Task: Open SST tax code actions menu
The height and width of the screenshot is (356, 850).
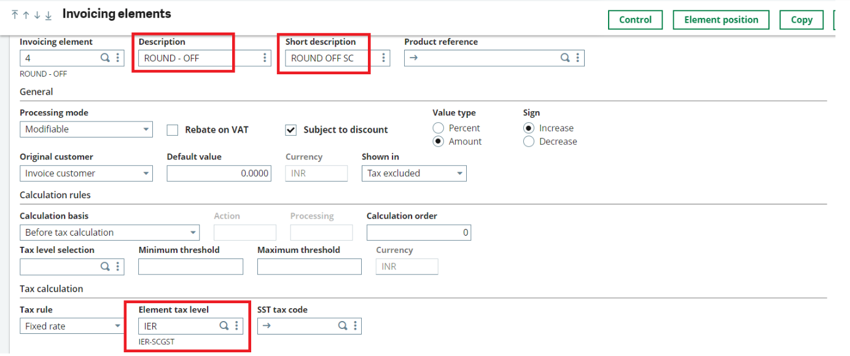Action: click(x=355, y=326)
